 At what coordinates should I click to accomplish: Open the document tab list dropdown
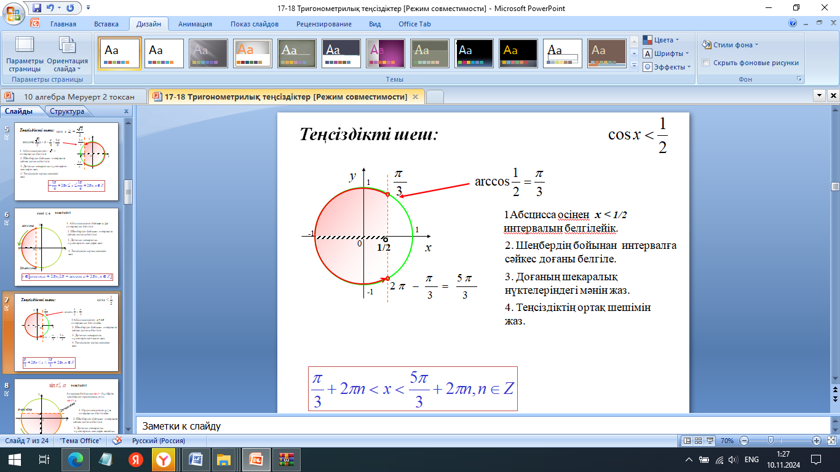point(819,96)
